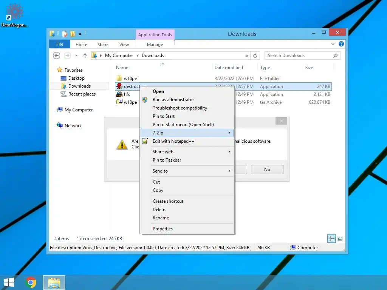This screenshot has height=290, width=387.
Task: Select the hfs application icon
Action: [x=119, y=94]
